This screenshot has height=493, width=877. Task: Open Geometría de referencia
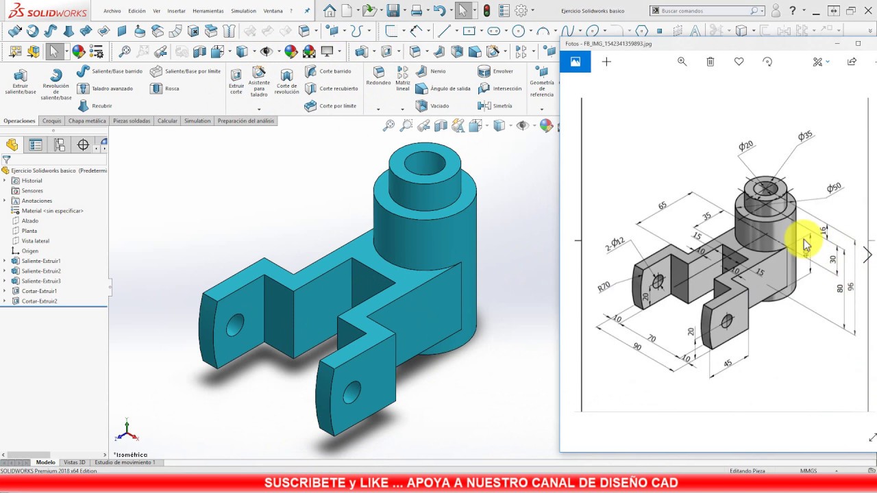[542, 82]
